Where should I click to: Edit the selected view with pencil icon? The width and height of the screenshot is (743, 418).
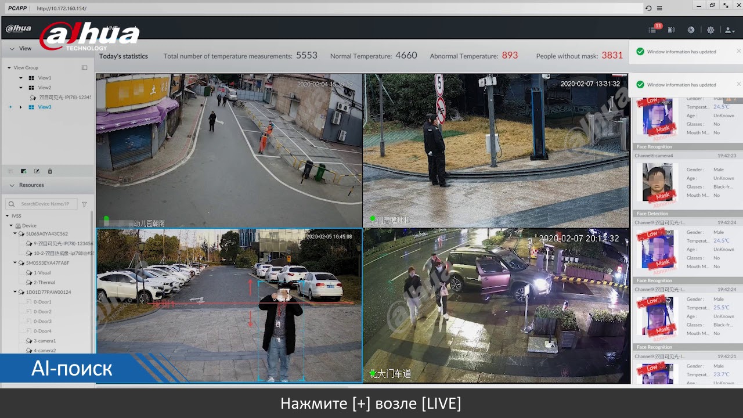pos(37,171)
